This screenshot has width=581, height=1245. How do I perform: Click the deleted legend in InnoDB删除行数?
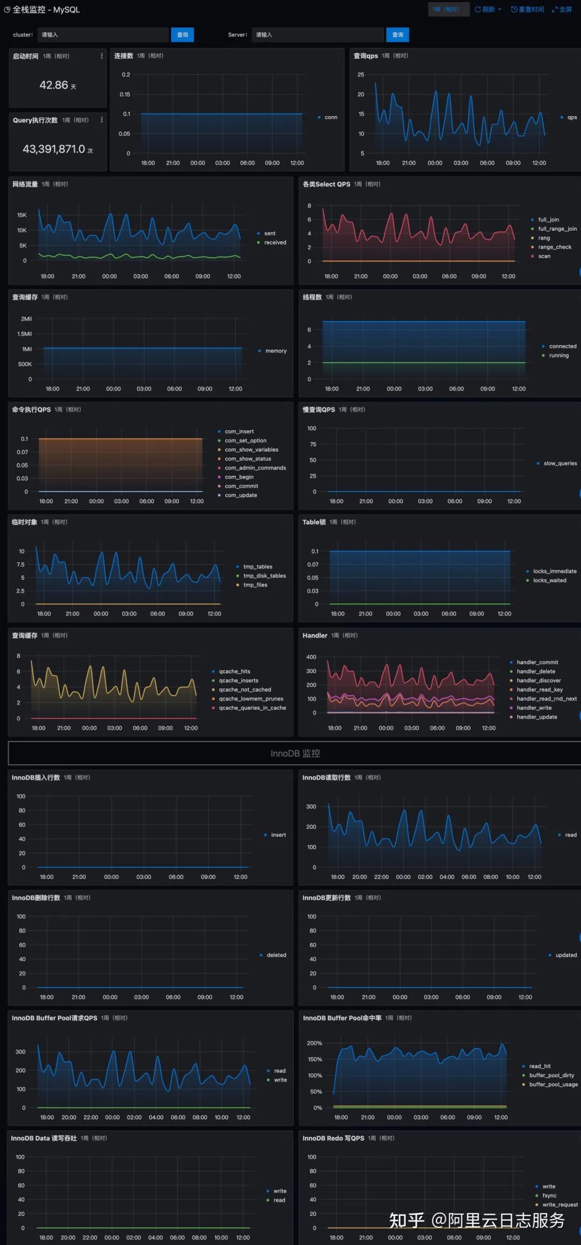(273, 955)
